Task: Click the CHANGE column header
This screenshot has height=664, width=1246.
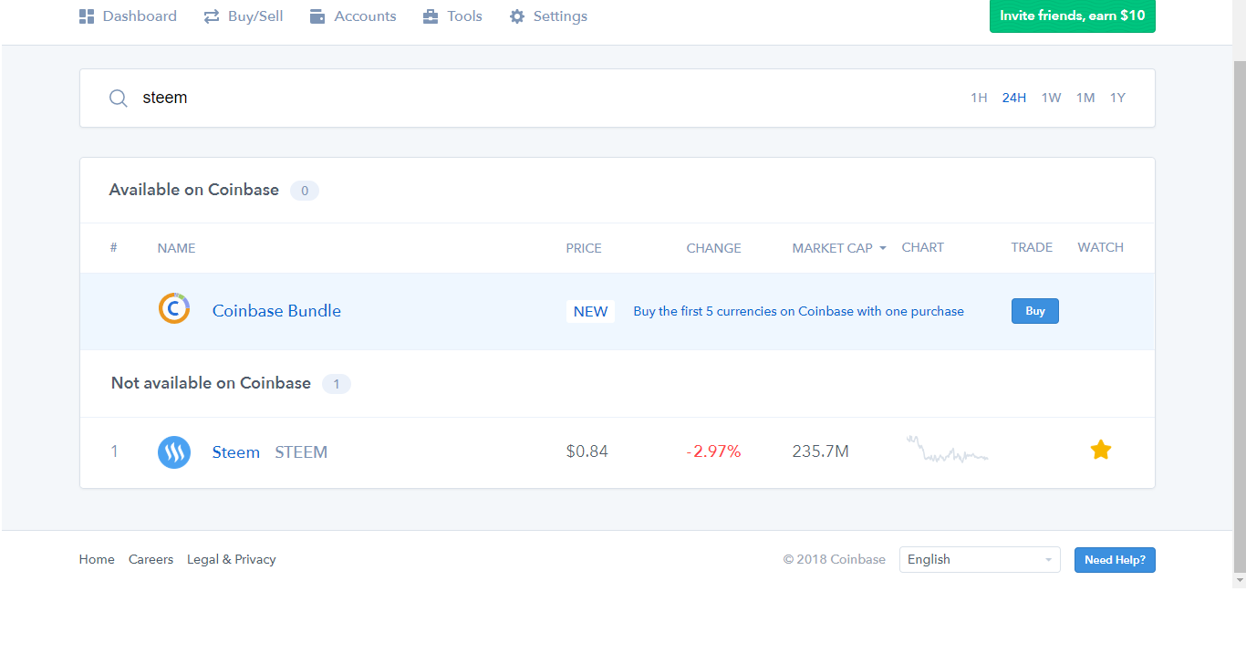Action: pyautogui.click(x=713, y=248)
